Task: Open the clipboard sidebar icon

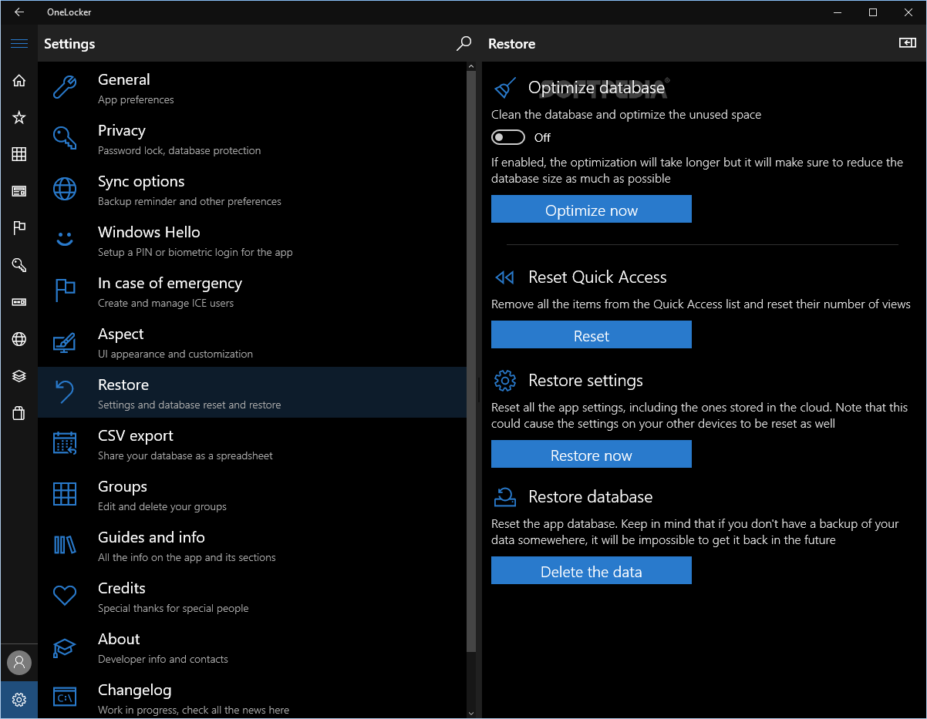Action: (19, 413)
